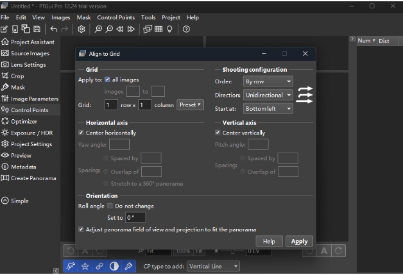Click the contrast half-circle icon in bottom toolbar

point(114,266)
